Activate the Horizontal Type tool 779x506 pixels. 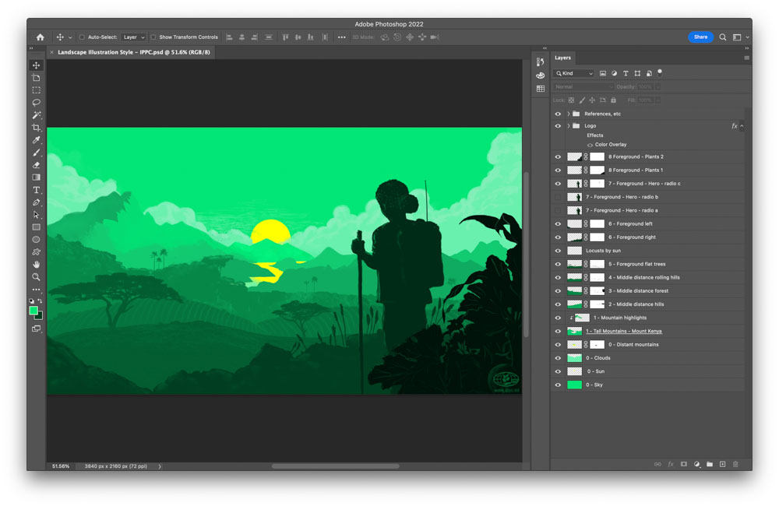pyautogui.click(x=36, y=190)
